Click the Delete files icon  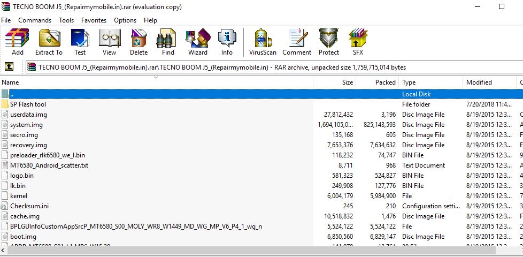coord(139,42)
